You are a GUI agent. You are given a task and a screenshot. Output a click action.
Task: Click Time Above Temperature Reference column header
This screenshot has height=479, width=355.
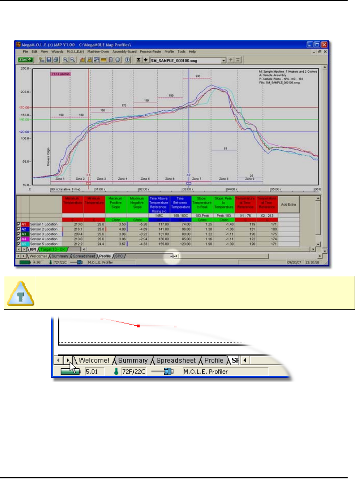[x=159, y=205]
